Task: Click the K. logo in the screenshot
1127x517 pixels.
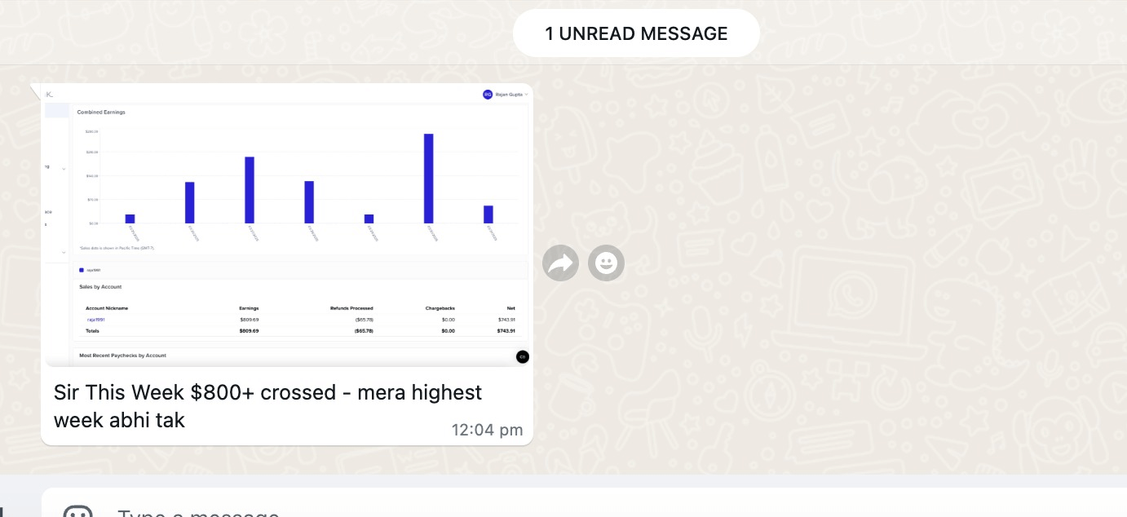Action: click(x=49, y=95)
